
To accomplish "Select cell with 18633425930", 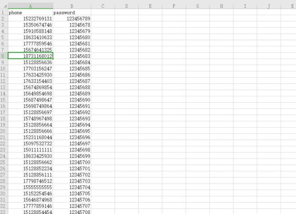I will 31,156.
